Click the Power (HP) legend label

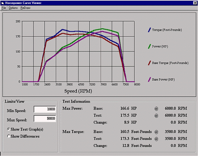pyautogui.click(x=160, y=46)
